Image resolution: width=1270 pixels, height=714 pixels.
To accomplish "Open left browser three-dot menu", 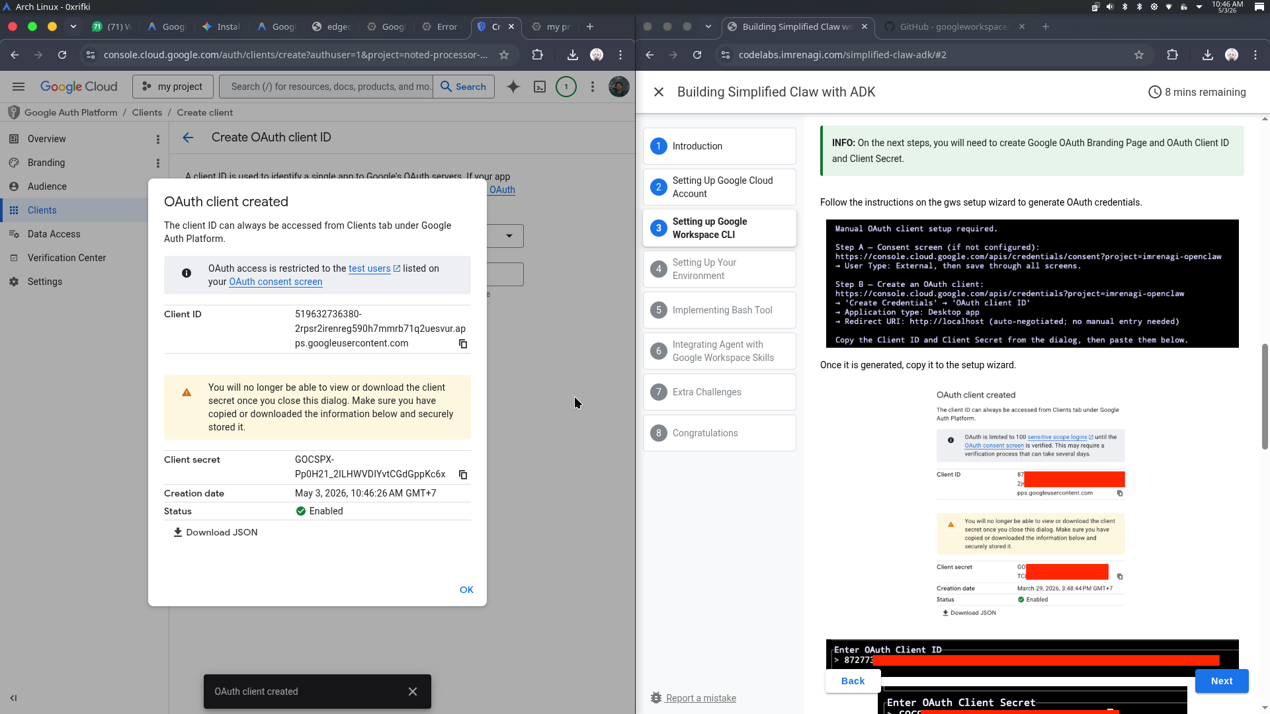I will click(x=620, y=55).
